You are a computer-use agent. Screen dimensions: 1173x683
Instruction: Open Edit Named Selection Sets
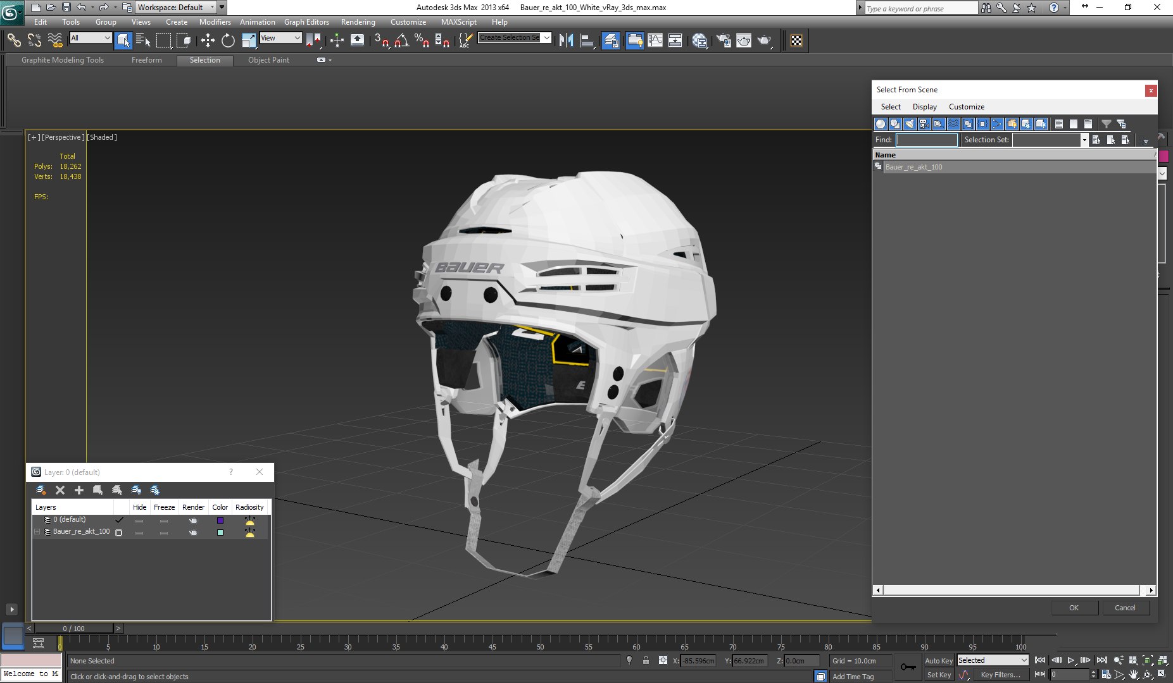(465, 40)
